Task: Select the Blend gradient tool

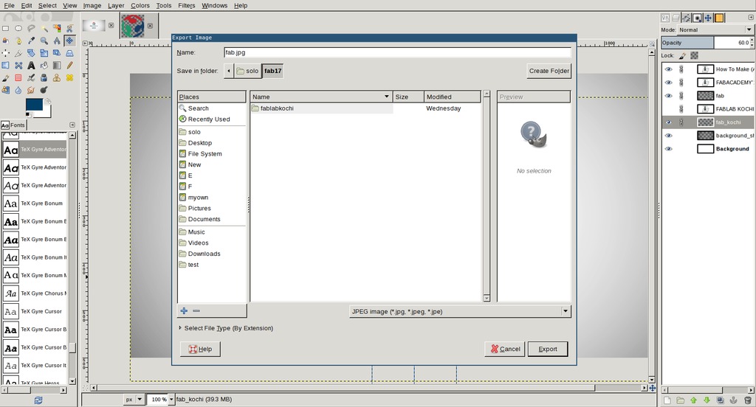Action: tap(57, 65)
